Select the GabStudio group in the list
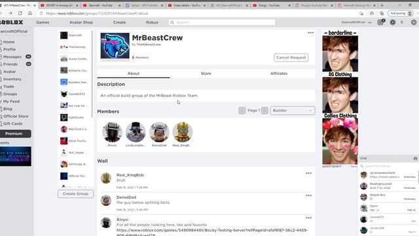 pyautogui.click(x=75, y=117)
